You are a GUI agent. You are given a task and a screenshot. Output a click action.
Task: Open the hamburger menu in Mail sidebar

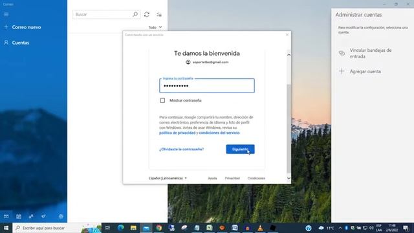6,14
